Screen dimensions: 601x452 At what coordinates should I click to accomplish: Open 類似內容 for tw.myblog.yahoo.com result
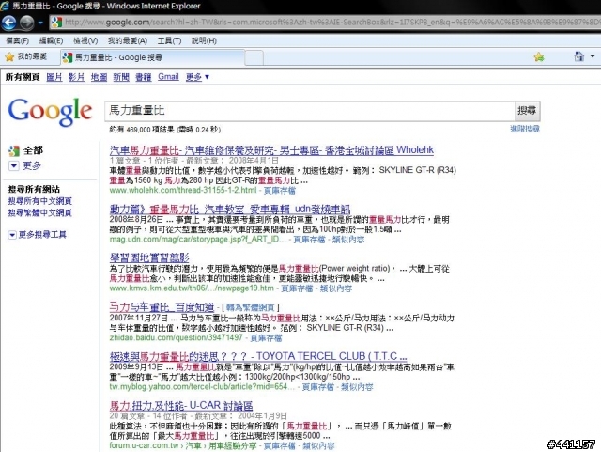pyautogui.click(x=357, y=387)
